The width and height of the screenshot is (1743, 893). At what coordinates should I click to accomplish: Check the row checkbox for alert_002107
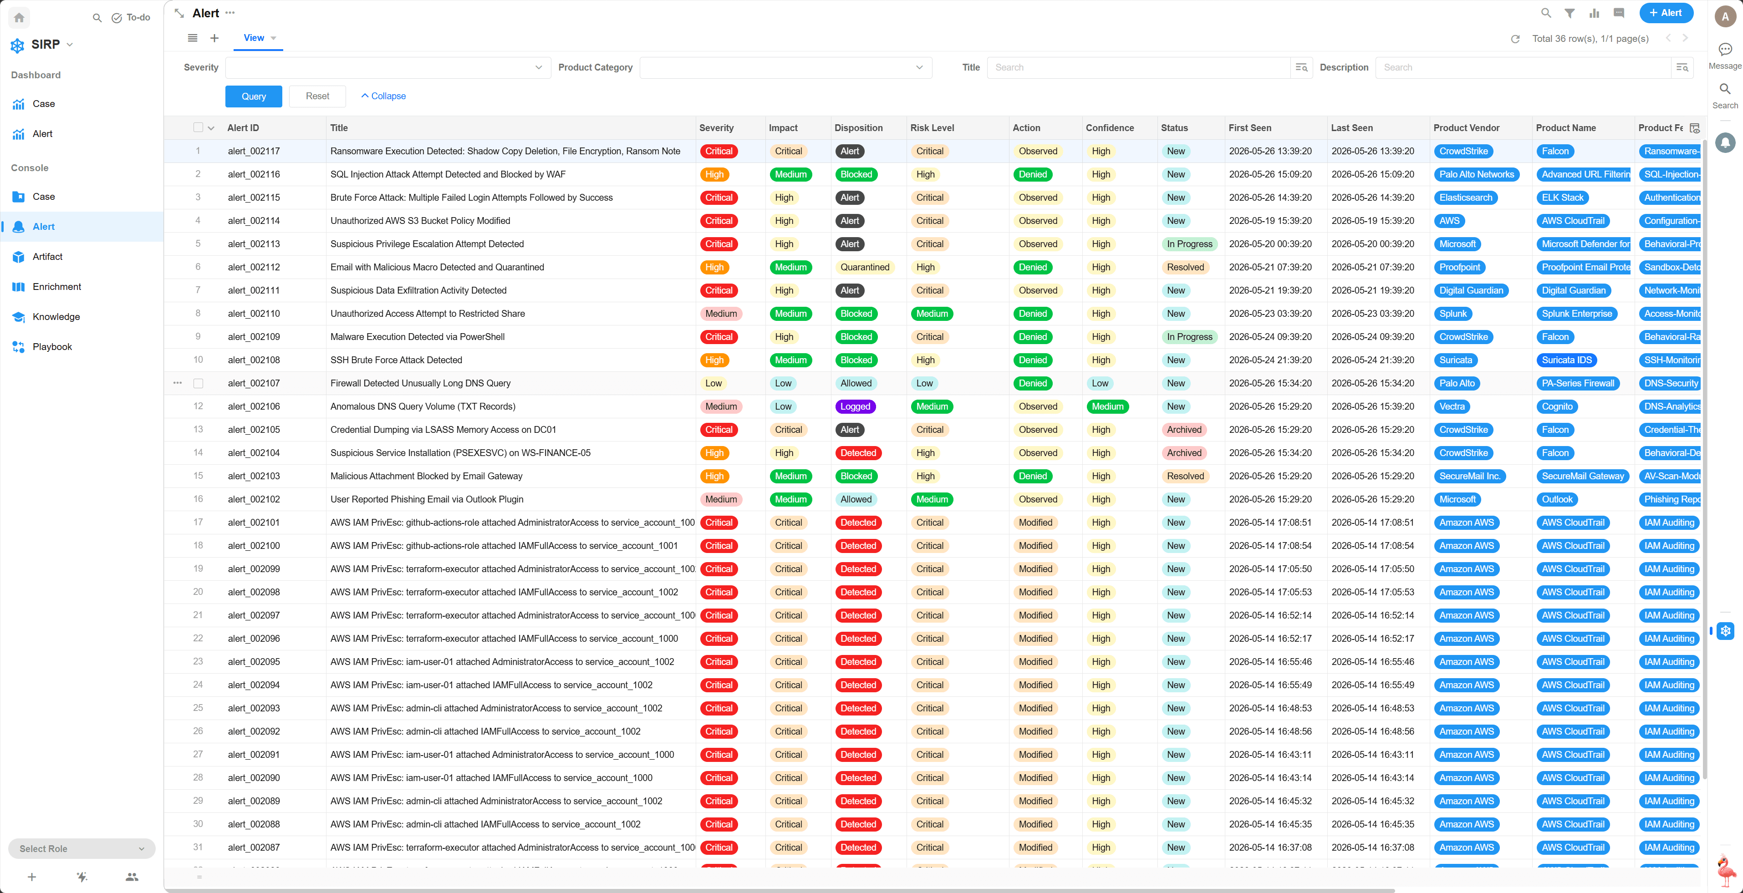[198, 383]
